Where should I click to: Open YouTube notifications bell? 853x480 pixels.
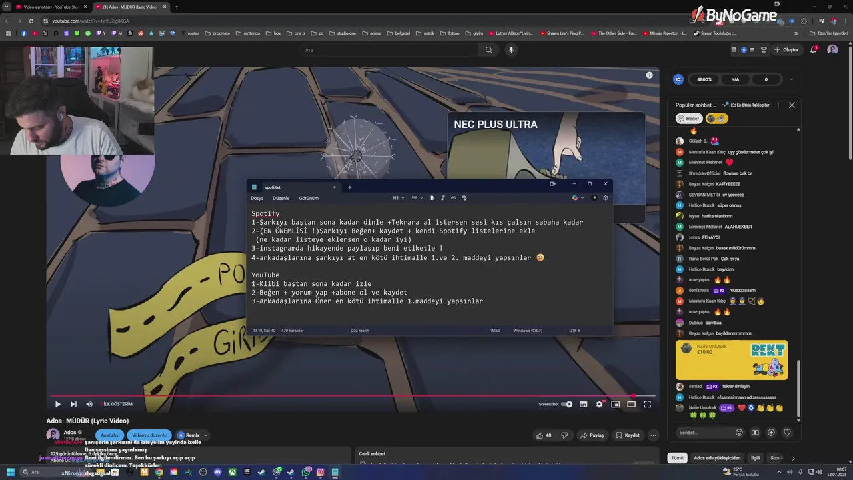pos(813,50)
